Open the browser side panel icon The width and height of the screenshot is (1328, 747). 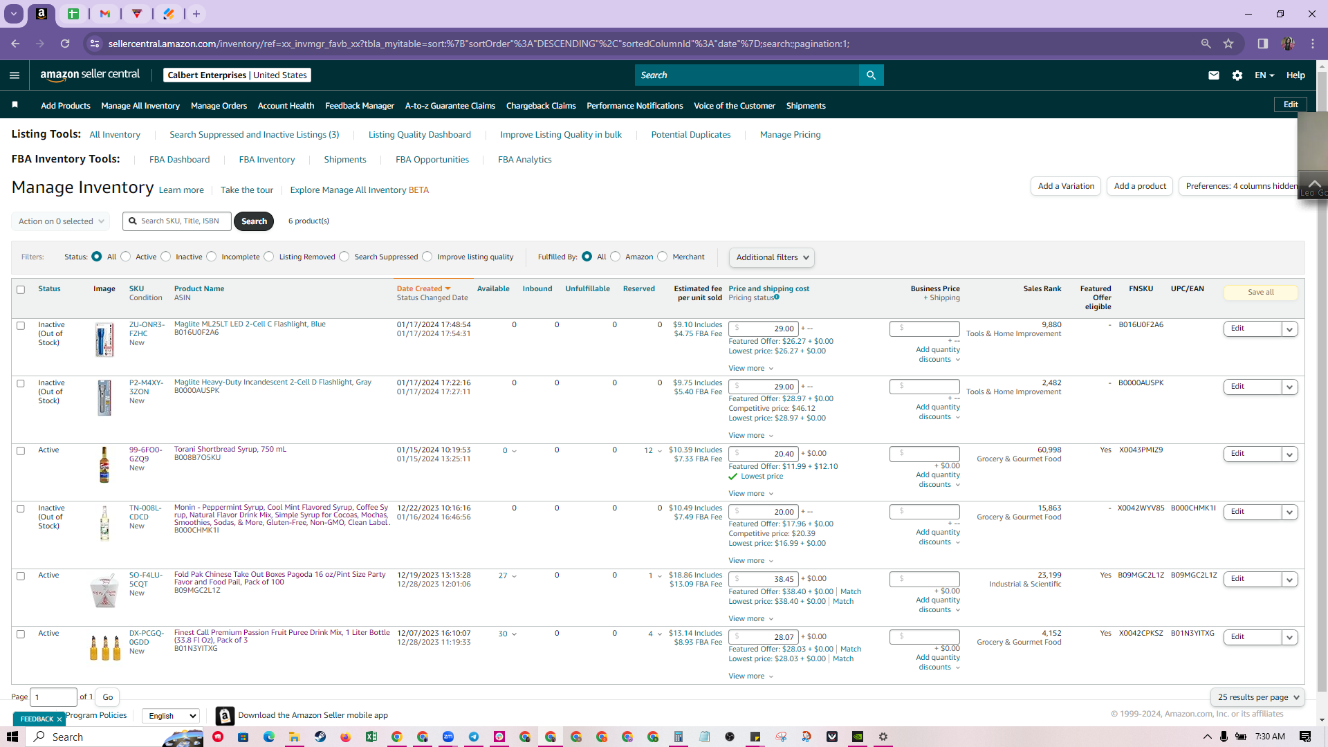[1263, 44]
